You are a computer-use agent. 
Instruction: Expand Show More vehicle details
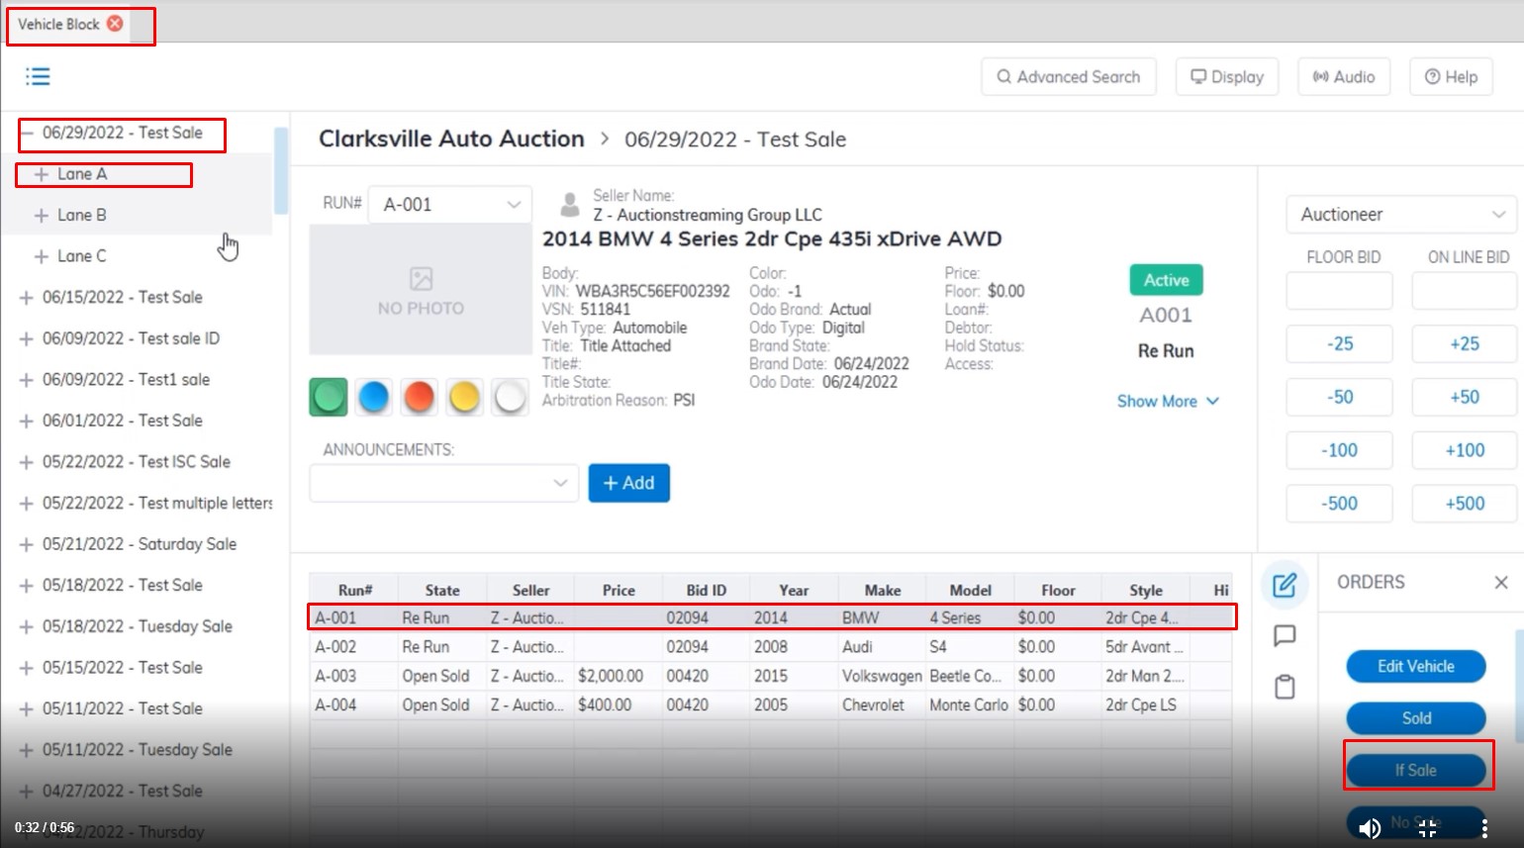pyautogui.click(x=1168, y=401)
